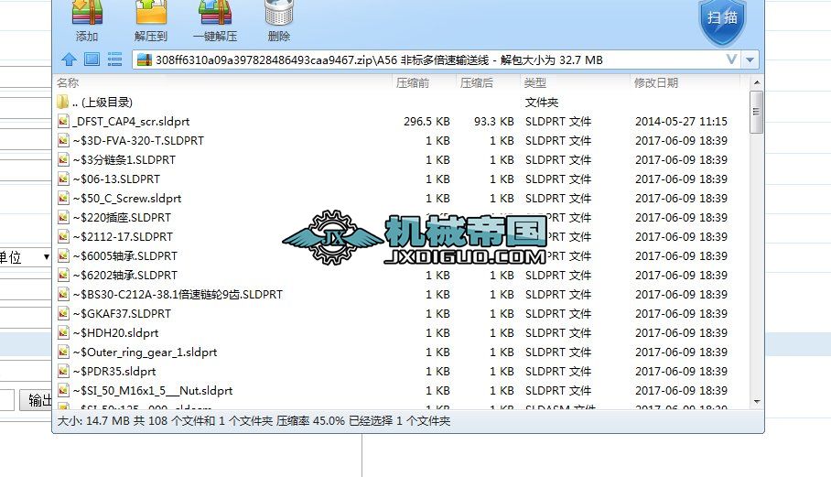
Task: Click status bar text 压缩率 45.0%
Action: [310, 421]
